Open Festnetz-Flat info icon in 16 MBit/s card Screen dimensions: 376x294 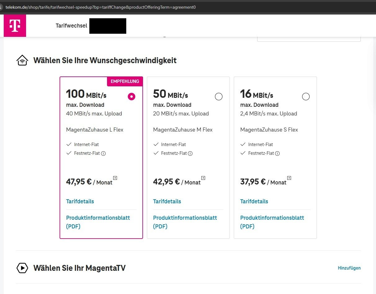[278, 153]
